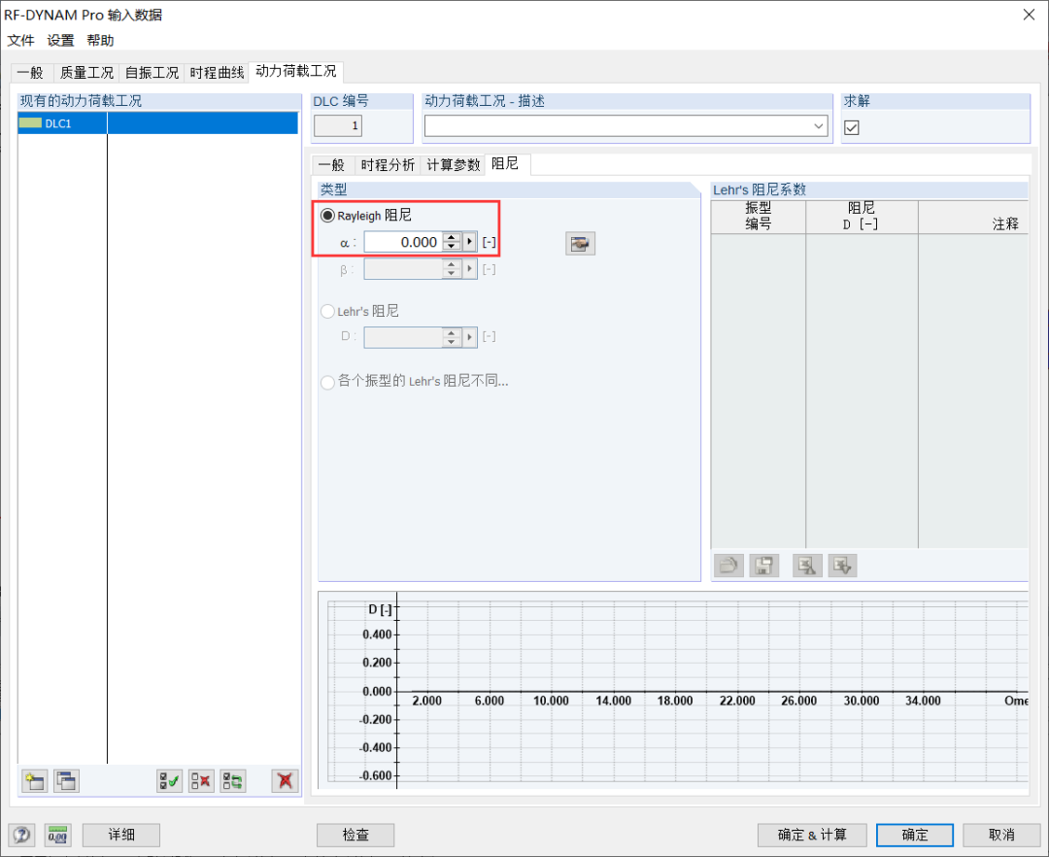Image resolution: width=1049 pixels, height=857 pixels.
Task: Click the 振型 编号 column header
Action: pyautogui.click(x=758, y=217)
